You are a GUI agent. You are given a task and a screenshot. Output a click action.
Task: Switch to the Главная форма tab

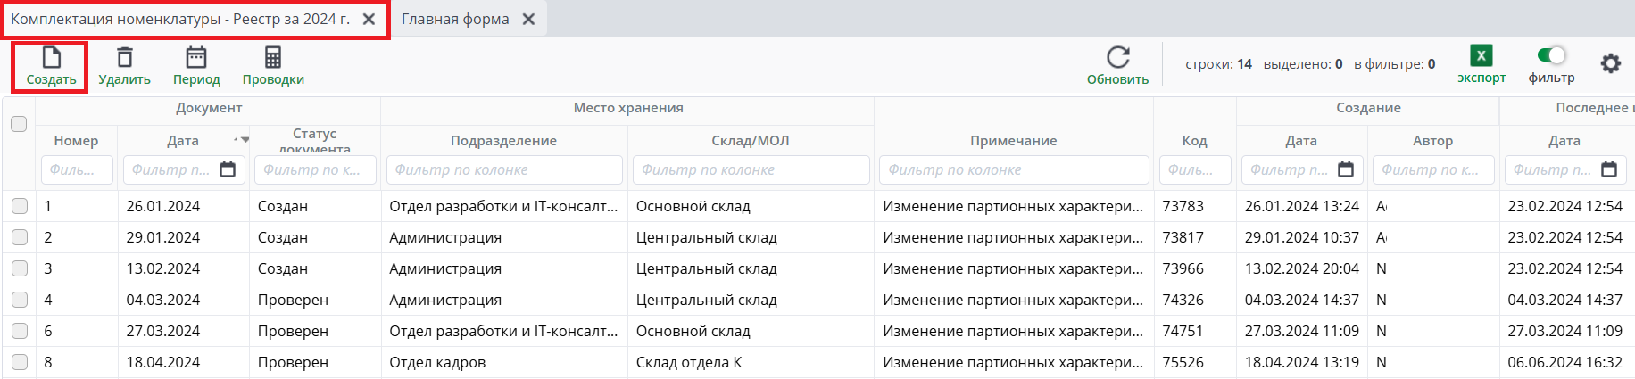455,20
